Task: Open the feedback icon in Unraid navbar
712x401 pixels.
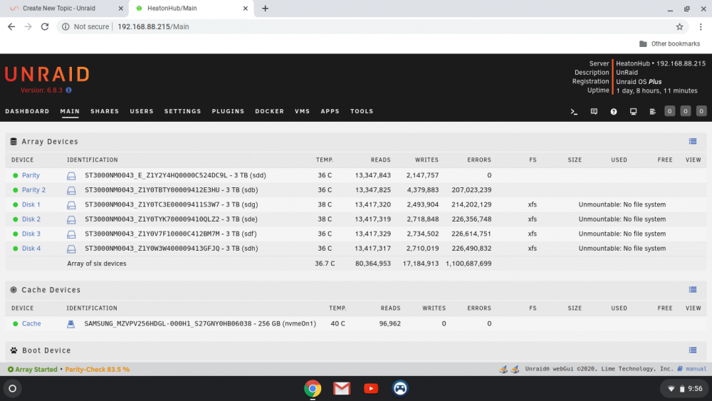Action: click(x=594, y=112)
